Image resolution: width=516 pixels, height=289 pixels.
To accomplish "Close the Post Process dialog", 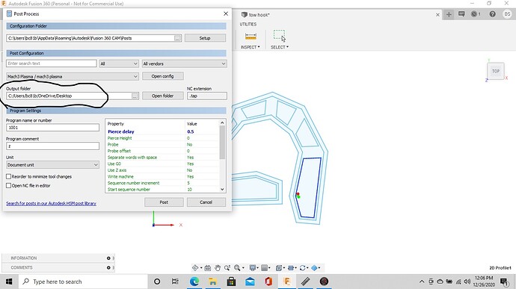I will pos(226,13).
